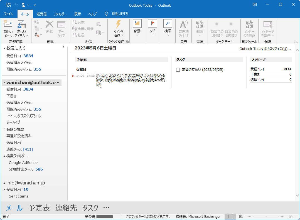Screen dimensions: 300x220
Task: Switch to the フォルダー tab
Action: click(x=60, y=14)
